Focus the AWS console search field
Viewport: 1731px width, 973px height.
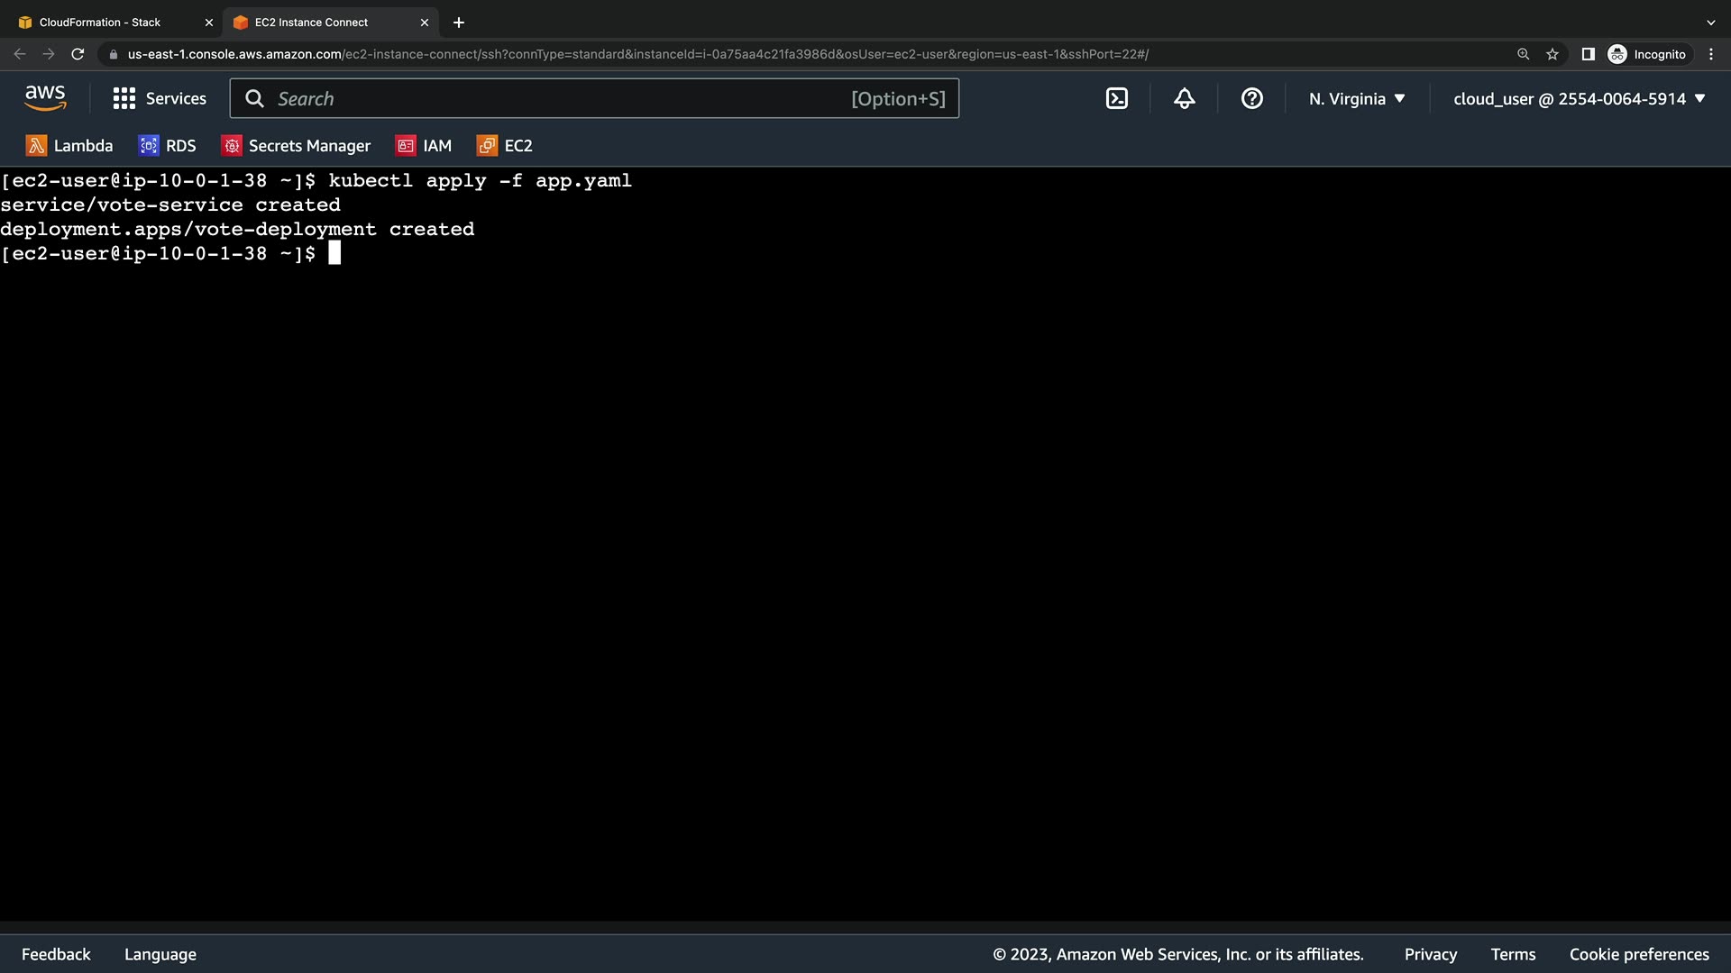[559, 99]
